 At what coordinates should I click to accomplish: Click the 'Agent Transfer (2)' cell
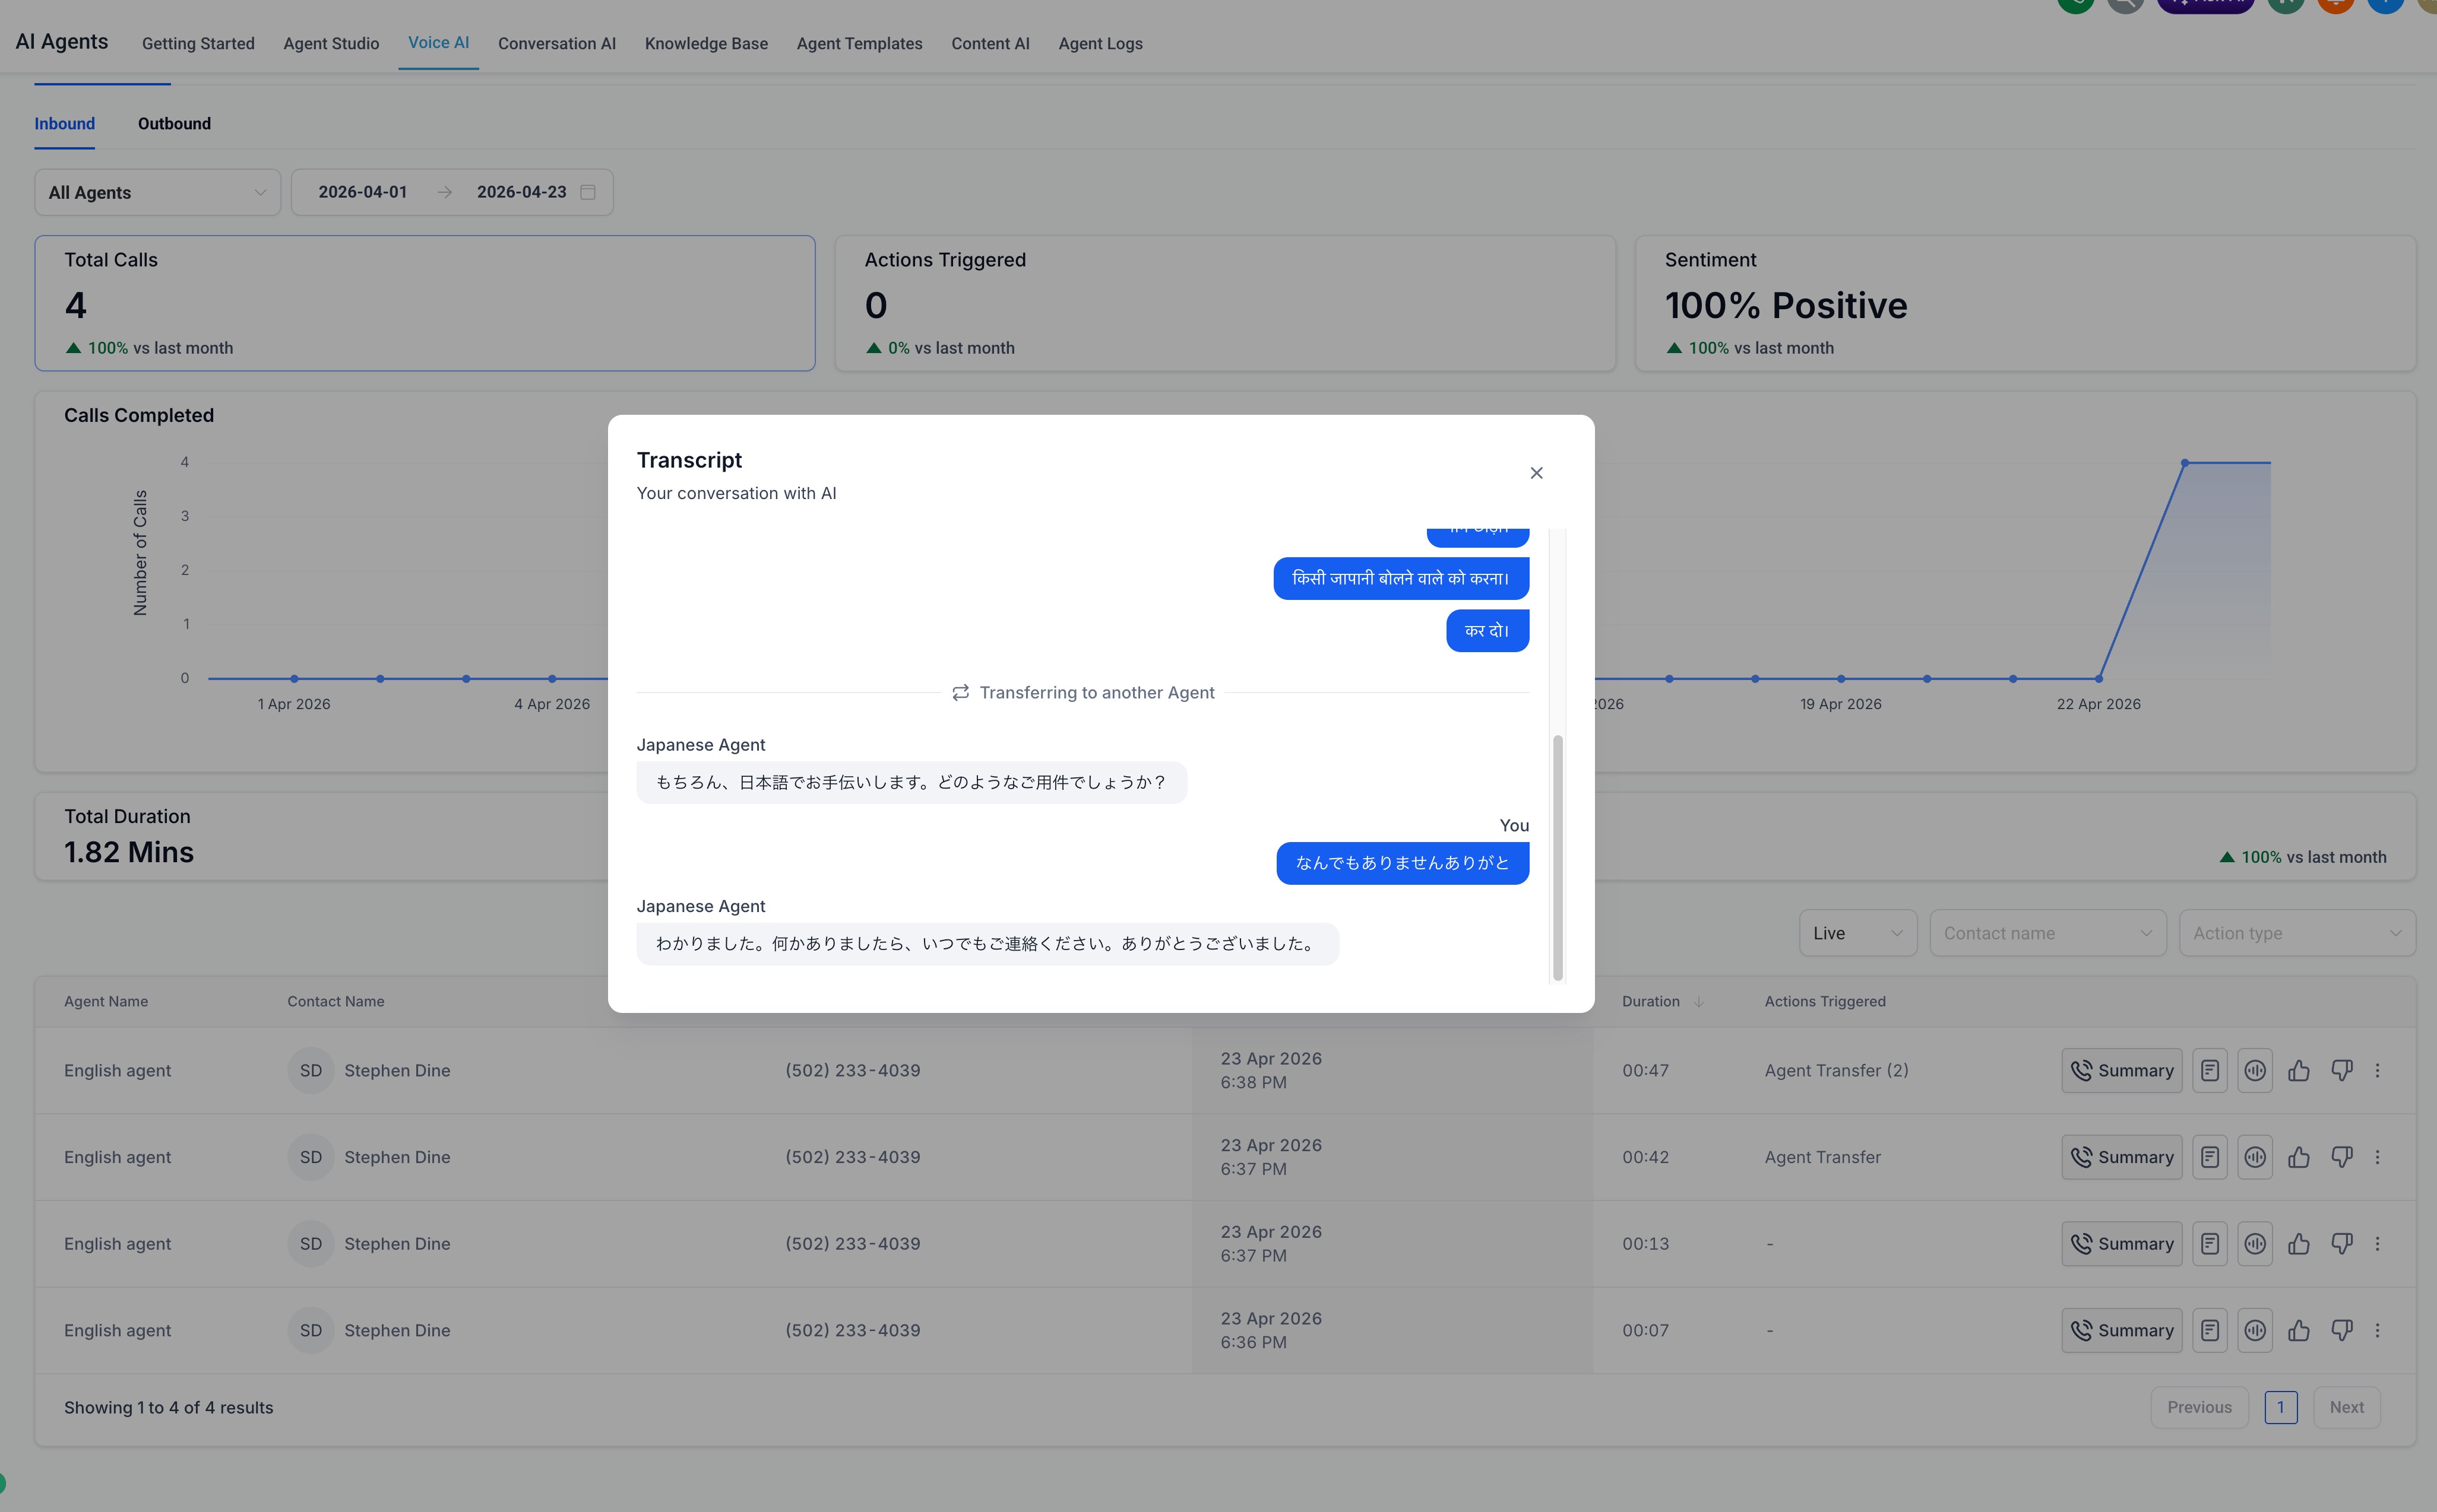point(1835,1070)
